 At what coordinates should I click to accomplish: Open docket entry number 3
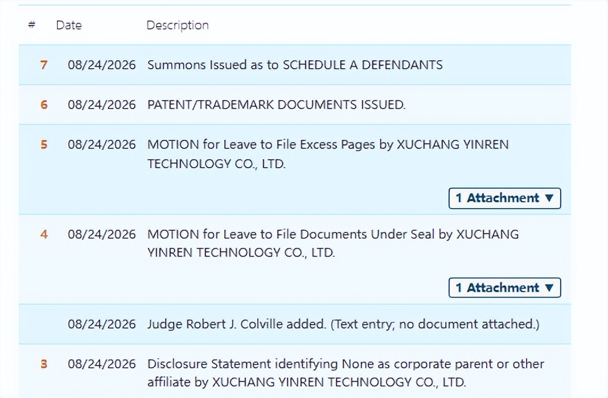coord(44,364)
